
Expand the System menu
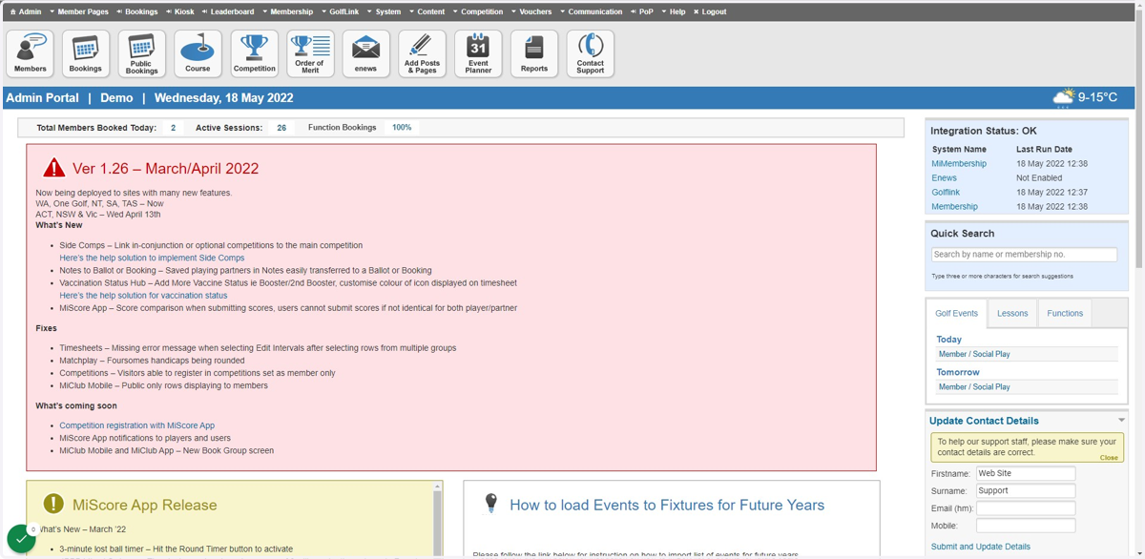coord(384,11)
